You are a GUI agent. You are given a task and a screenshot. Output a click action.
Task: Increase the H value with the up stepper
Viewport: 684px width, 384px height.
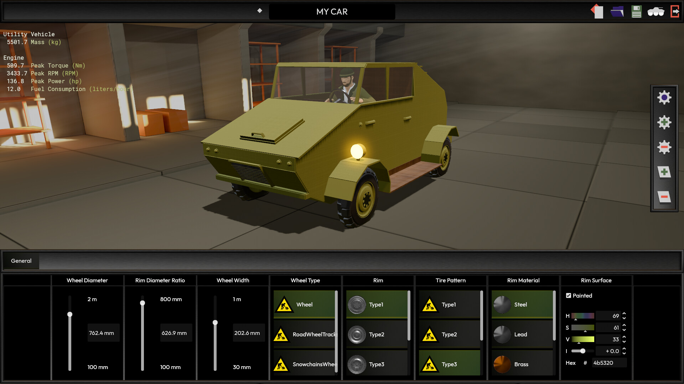click(x=624, y=314)
